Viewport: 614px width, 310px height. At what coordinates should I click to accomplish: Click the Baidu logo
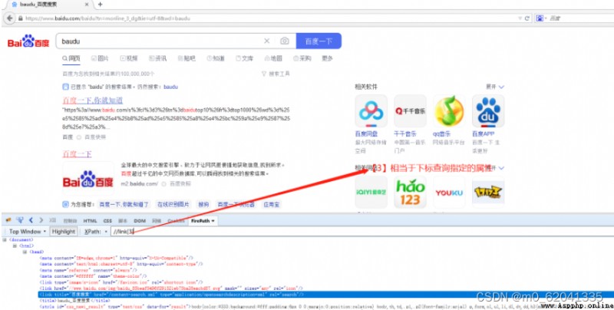point(28,41)
